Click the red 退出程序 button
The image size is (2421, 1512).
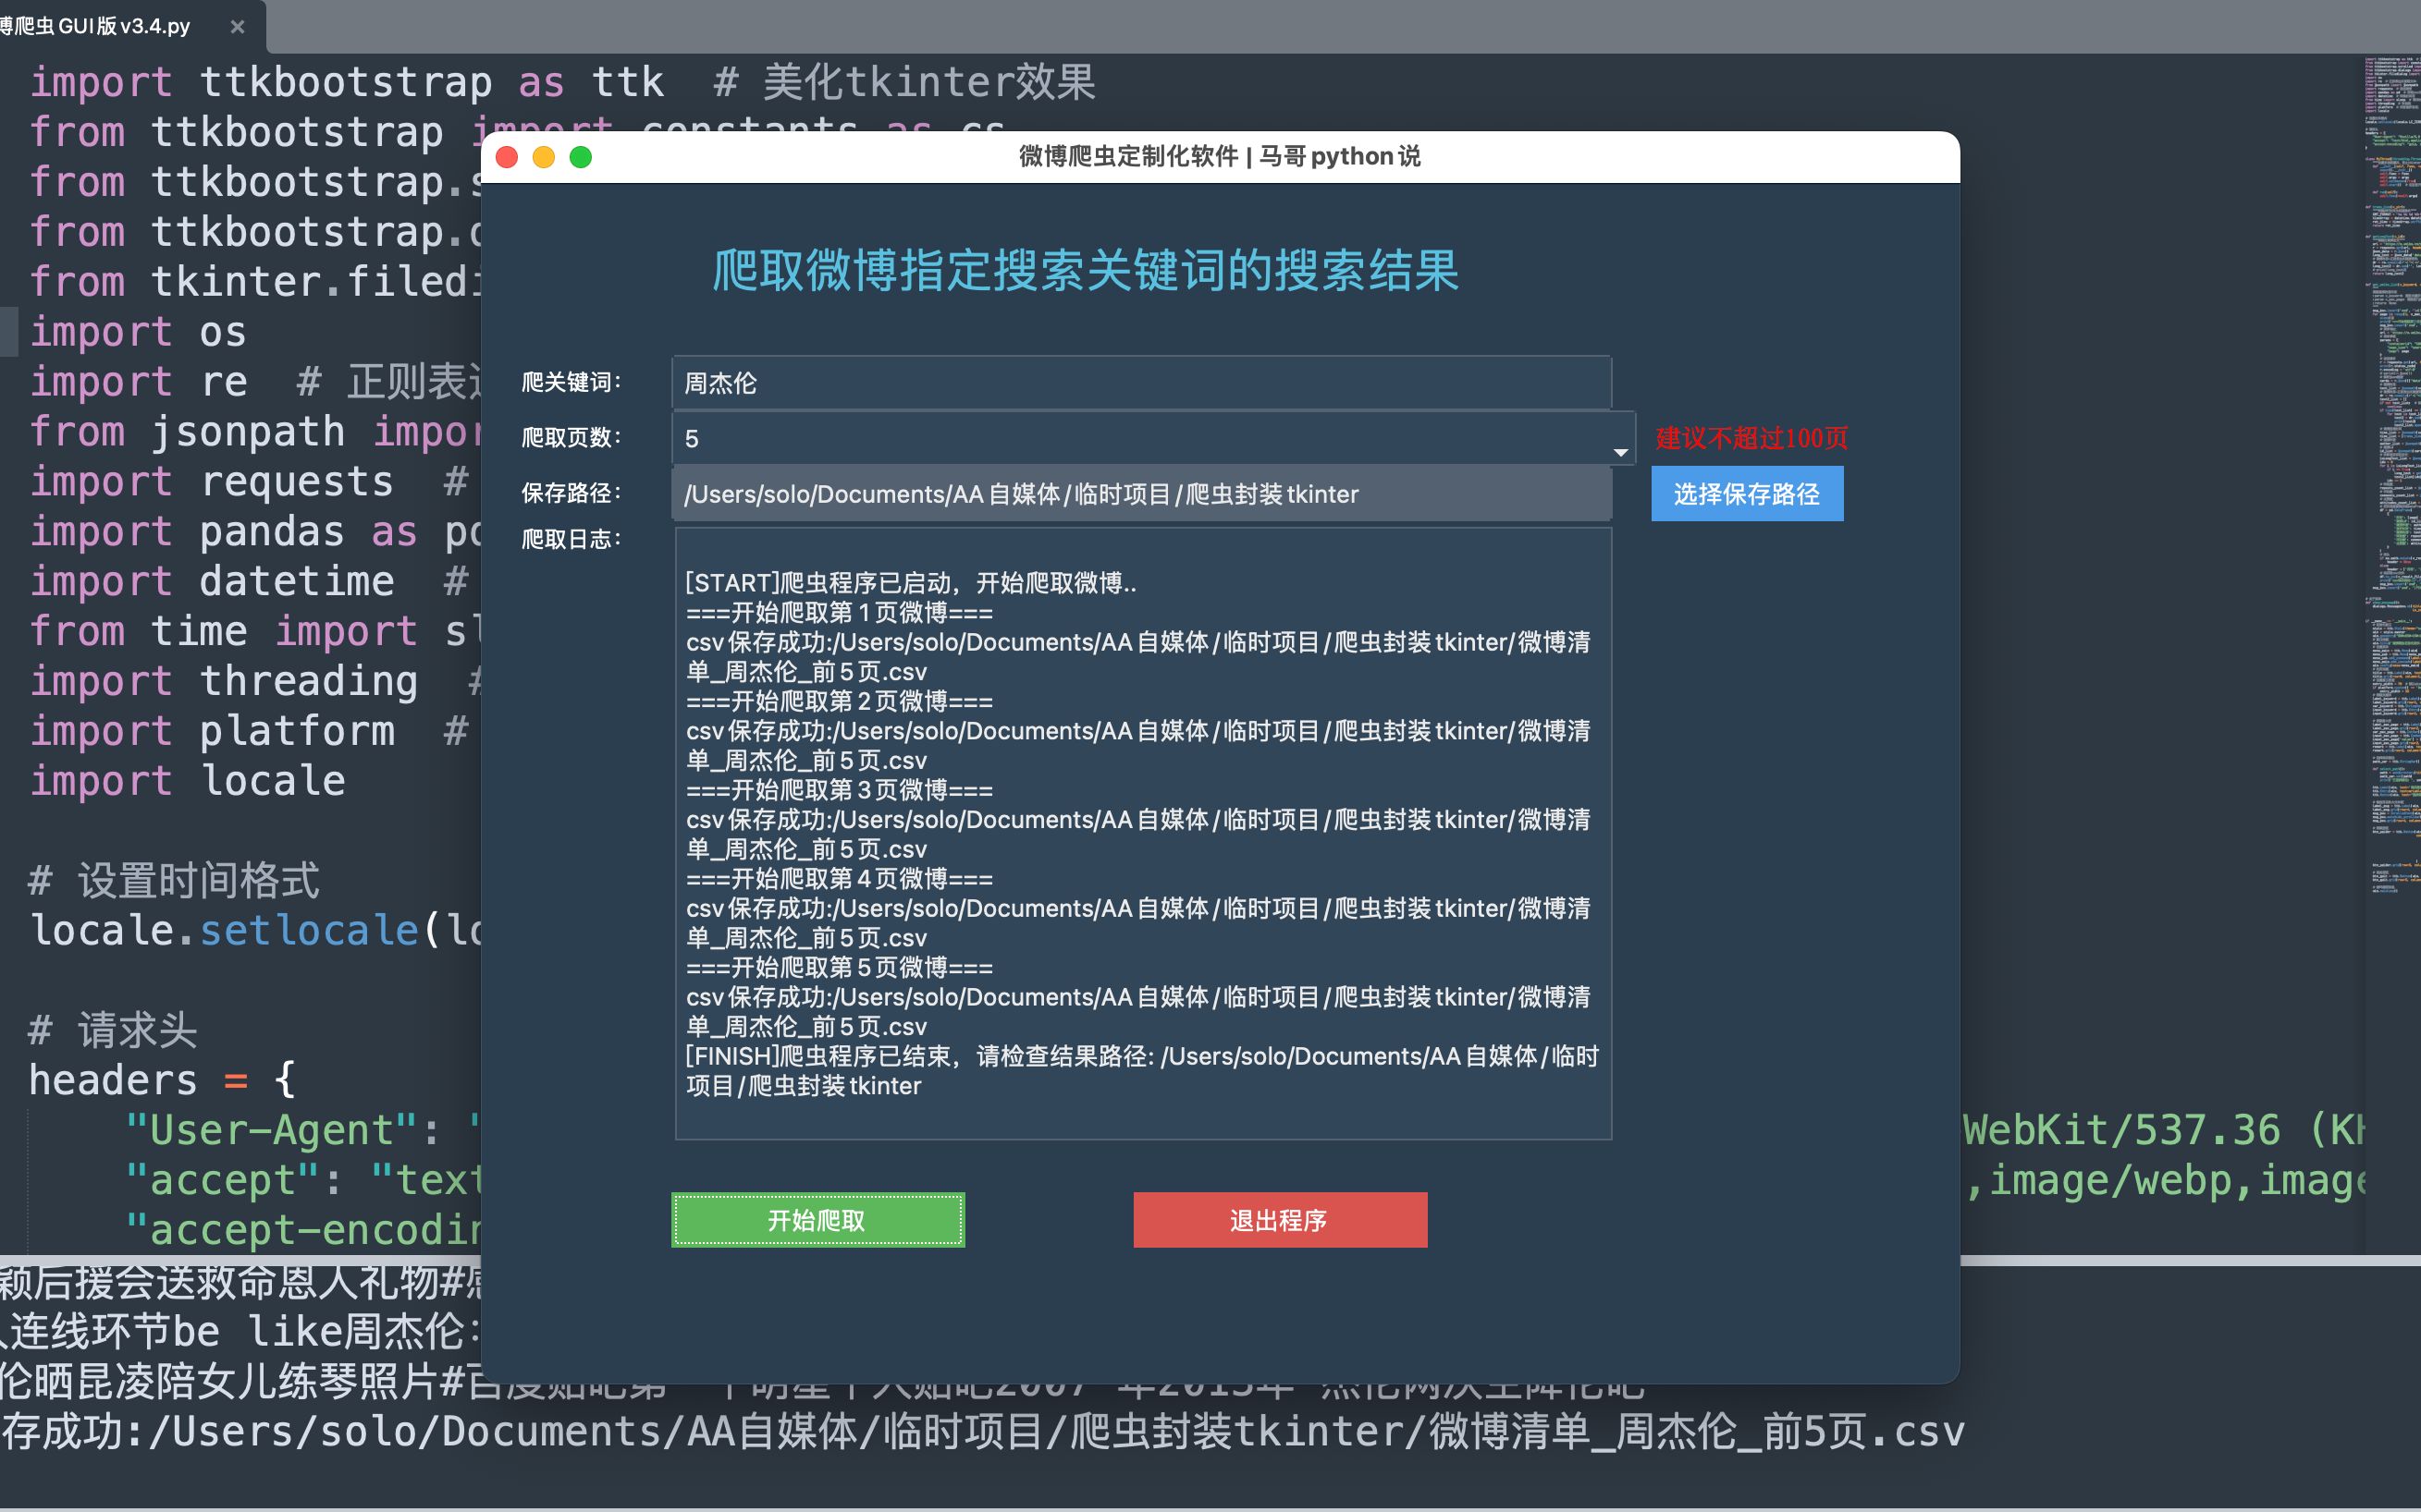tap(1280, 1219)
